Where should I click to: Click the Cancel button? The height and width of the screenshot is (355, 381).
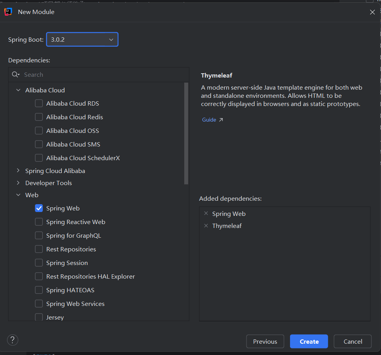[353, 341]
